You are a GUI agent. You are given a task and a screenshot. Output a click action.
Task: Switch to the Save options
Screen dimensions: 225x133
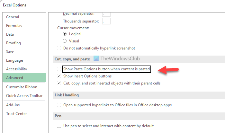10,52
